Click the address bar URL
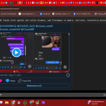The image size is (106, 106). [x=9, y=9]
